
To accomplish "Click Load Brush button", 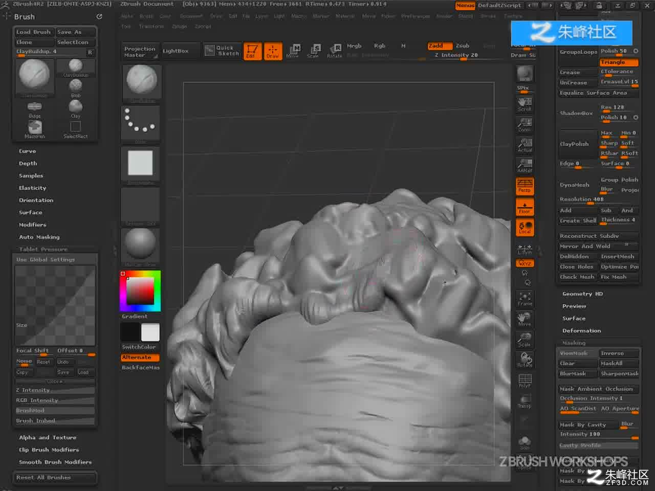I will tap(34, 32).
